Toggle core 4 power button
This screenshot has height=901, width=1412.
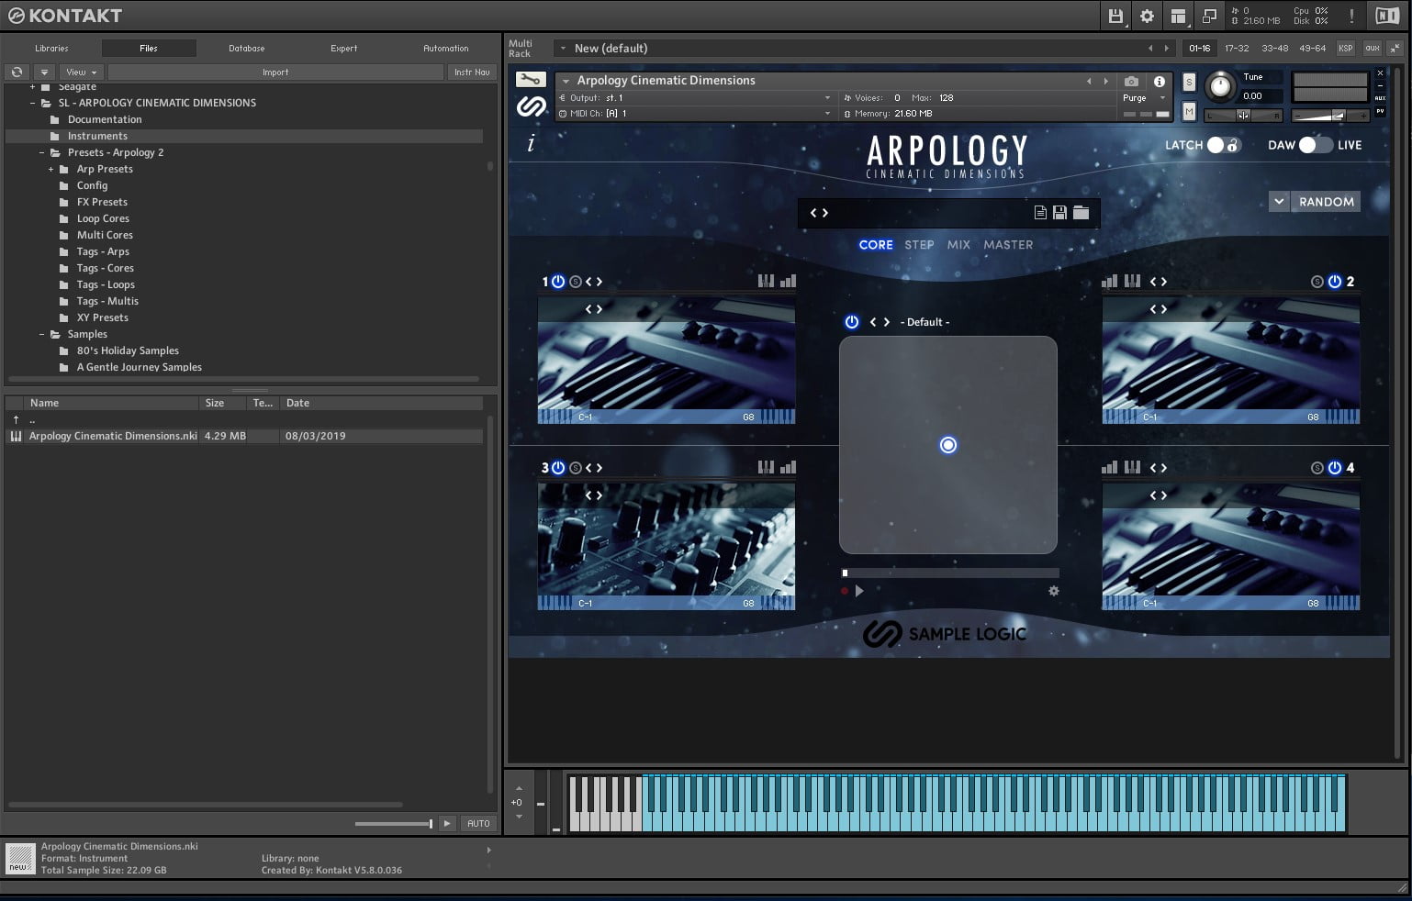point(1335,468)
